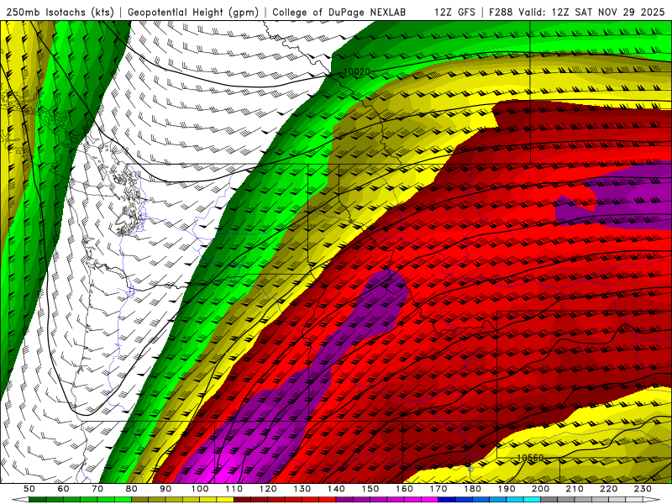Click the 90 label on the color scale
Image resolution: width=672 pixels, height=504 pixels.
click(165, 489)
